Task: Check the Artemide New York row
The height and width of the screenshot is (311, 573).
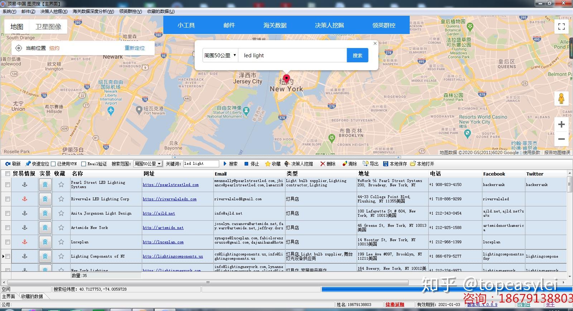Action: [x=8, y=228]
